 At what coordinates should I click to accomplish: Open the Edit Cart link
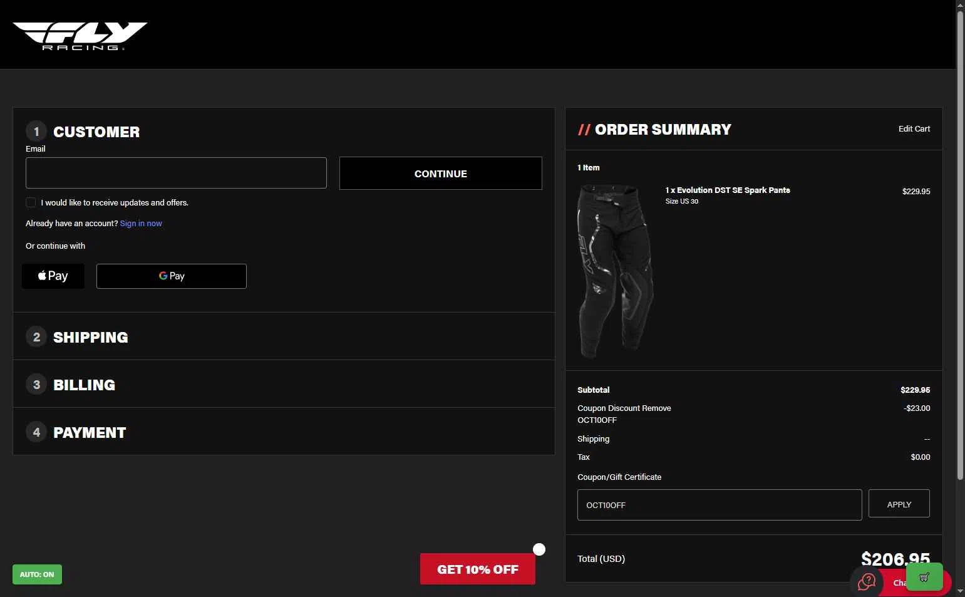pyautogui.click(x=914, y=129)
